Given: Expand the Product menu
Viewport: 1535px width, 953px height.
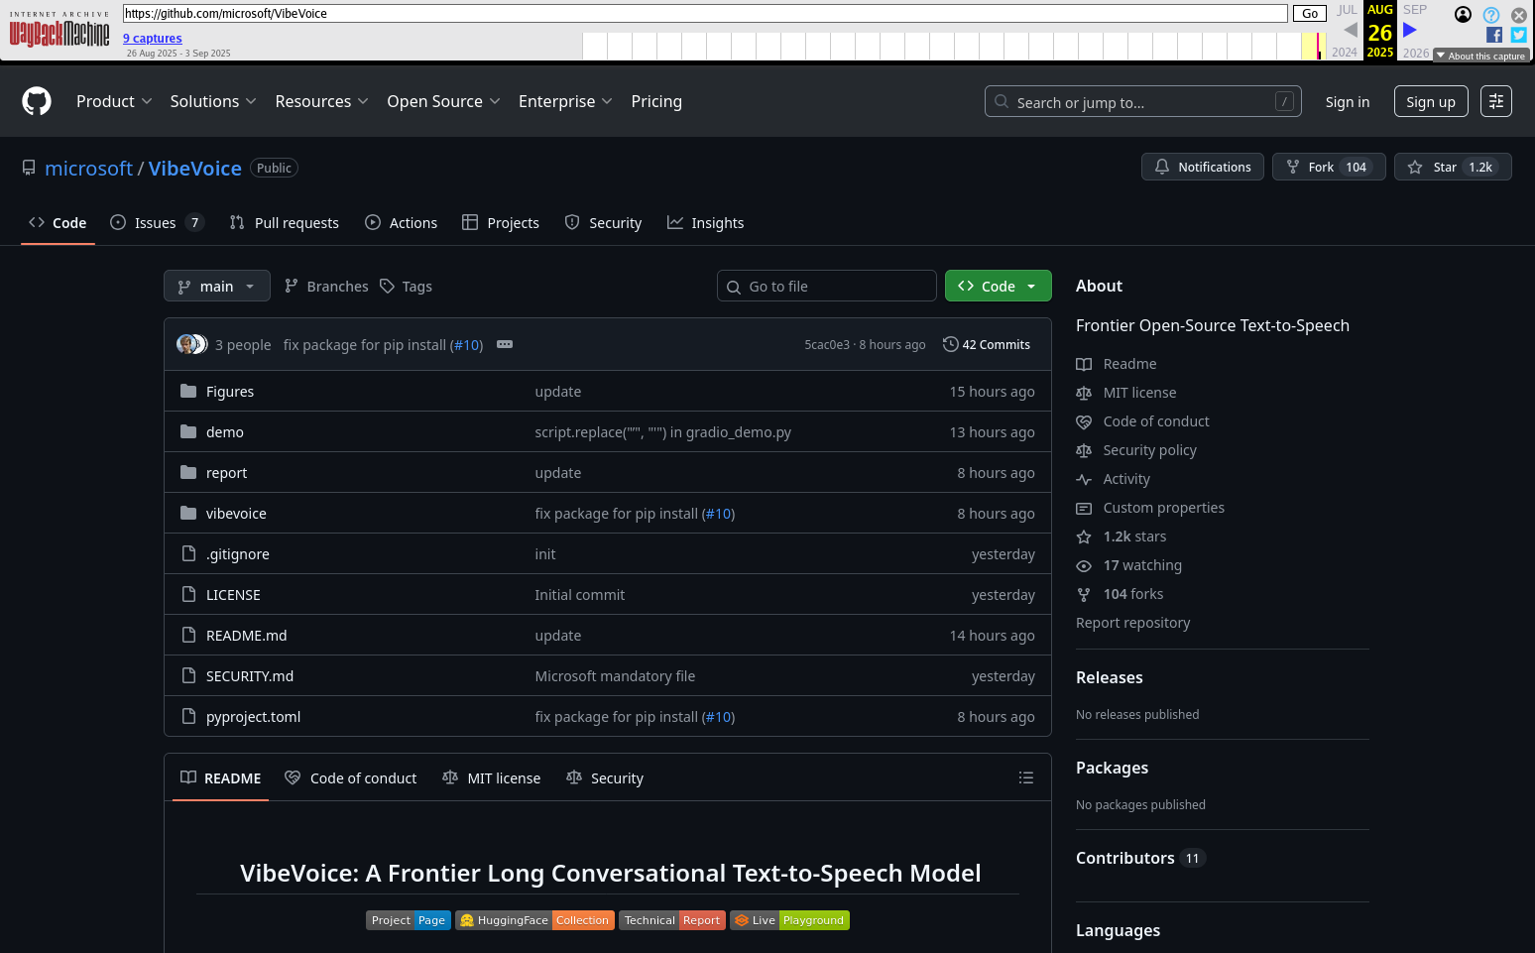Looking at the screenshot, I should pyautogui.click(x=114, y=101).
